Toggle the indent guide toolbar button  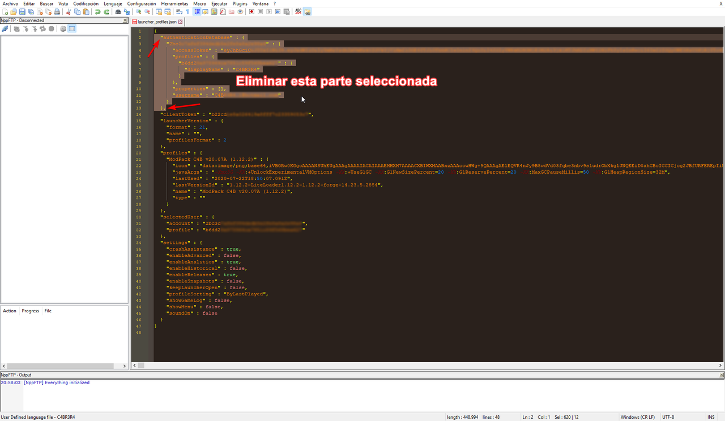pyautogui.click(x=198, y=11)
